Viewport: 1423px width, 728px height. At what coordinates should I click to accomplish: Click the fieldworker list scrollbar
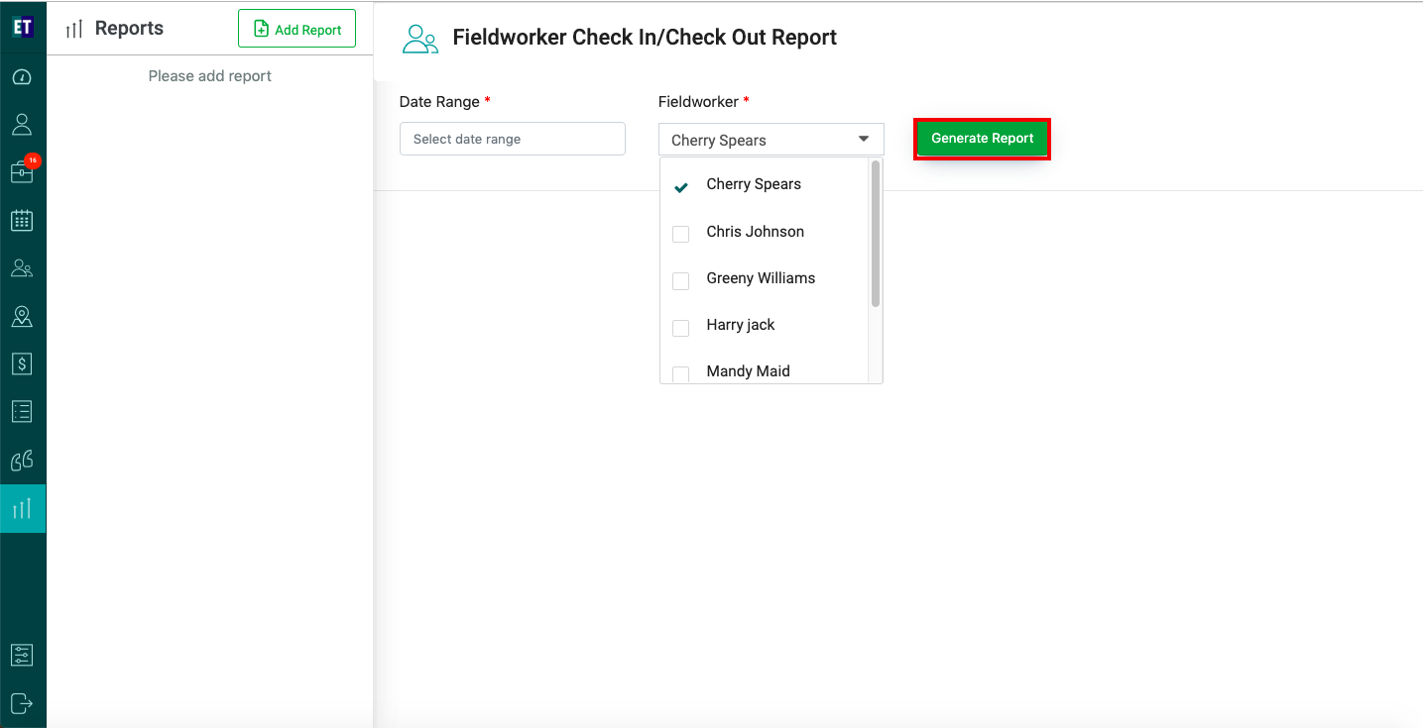click(876, 234)
